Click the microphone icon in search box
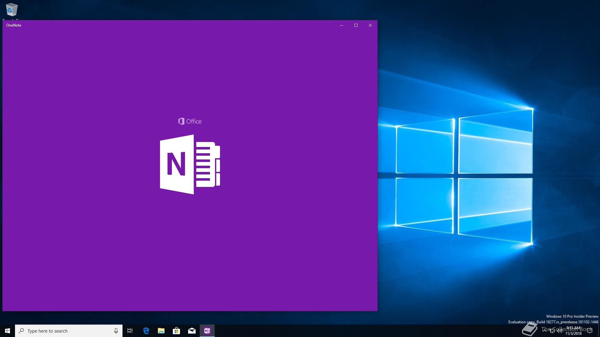600x337 pixels. coord(116,331)
